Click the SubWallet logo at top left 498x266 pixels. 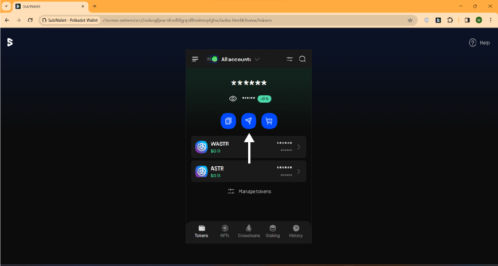[x=10, y=42]
